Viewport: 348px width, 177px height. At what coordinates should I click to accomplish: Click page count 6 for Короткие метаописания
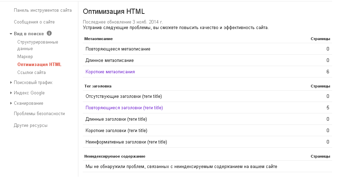[x=328, y=72]
